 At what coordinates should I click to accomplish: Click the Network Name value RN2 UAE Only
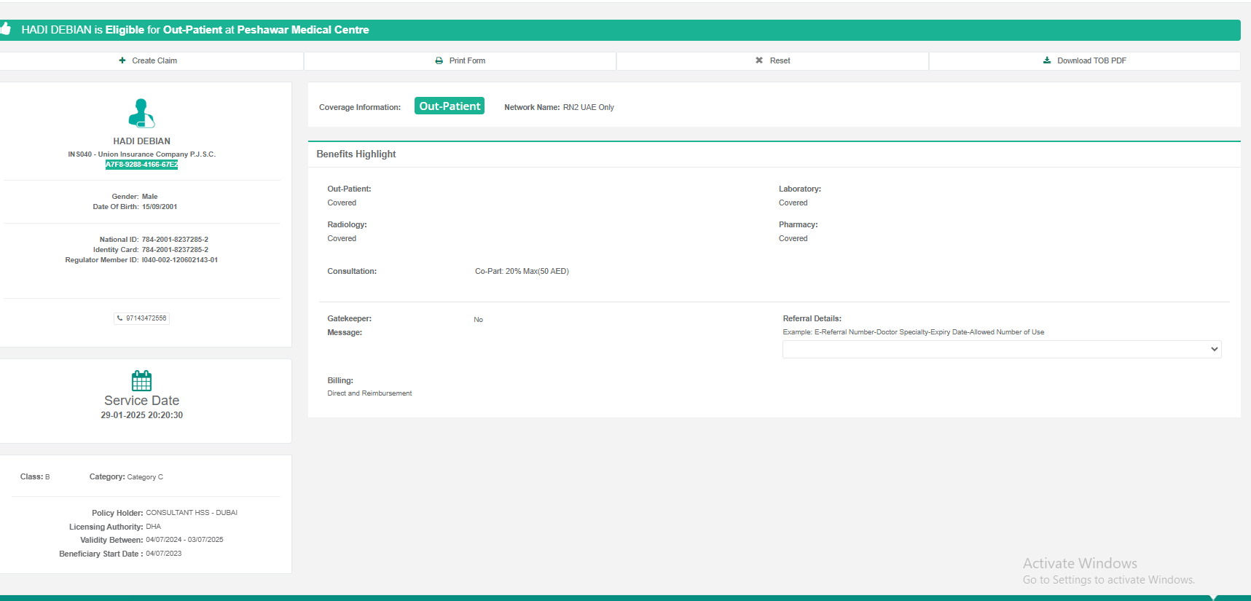(x=588, y=107)
